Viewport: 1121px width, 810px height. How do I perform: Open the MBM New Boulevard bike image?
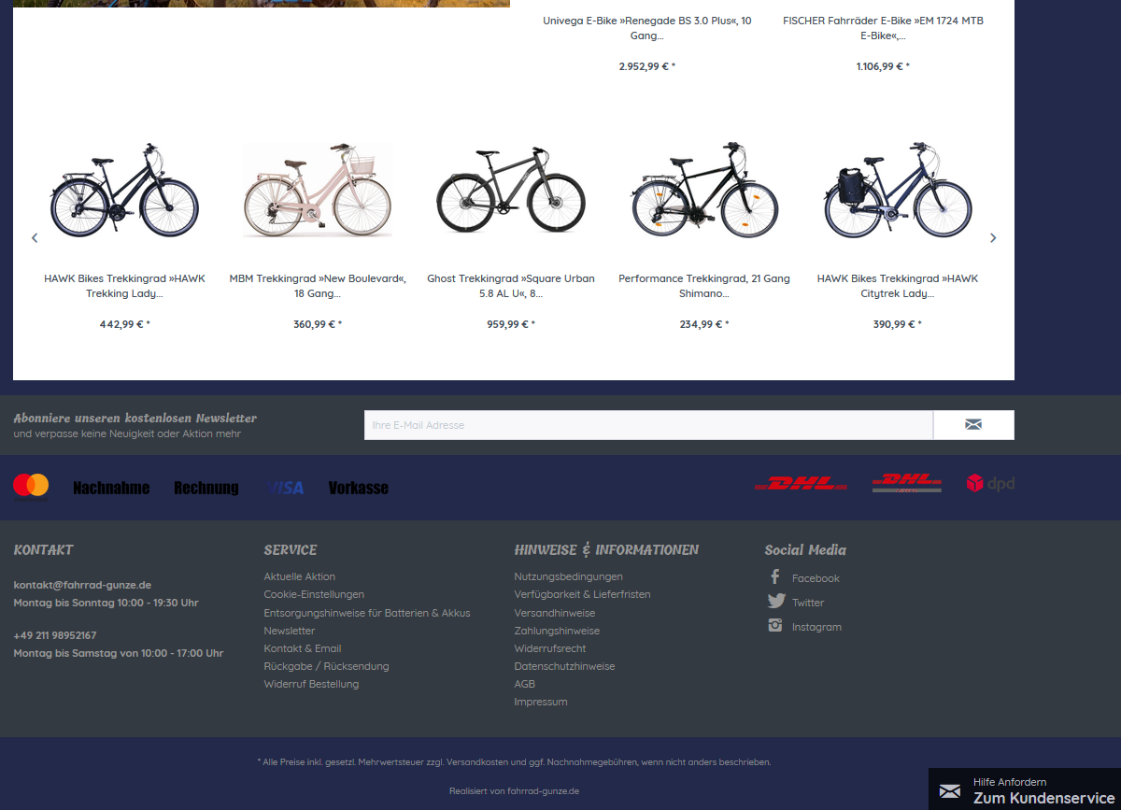(x=318, y=191)
